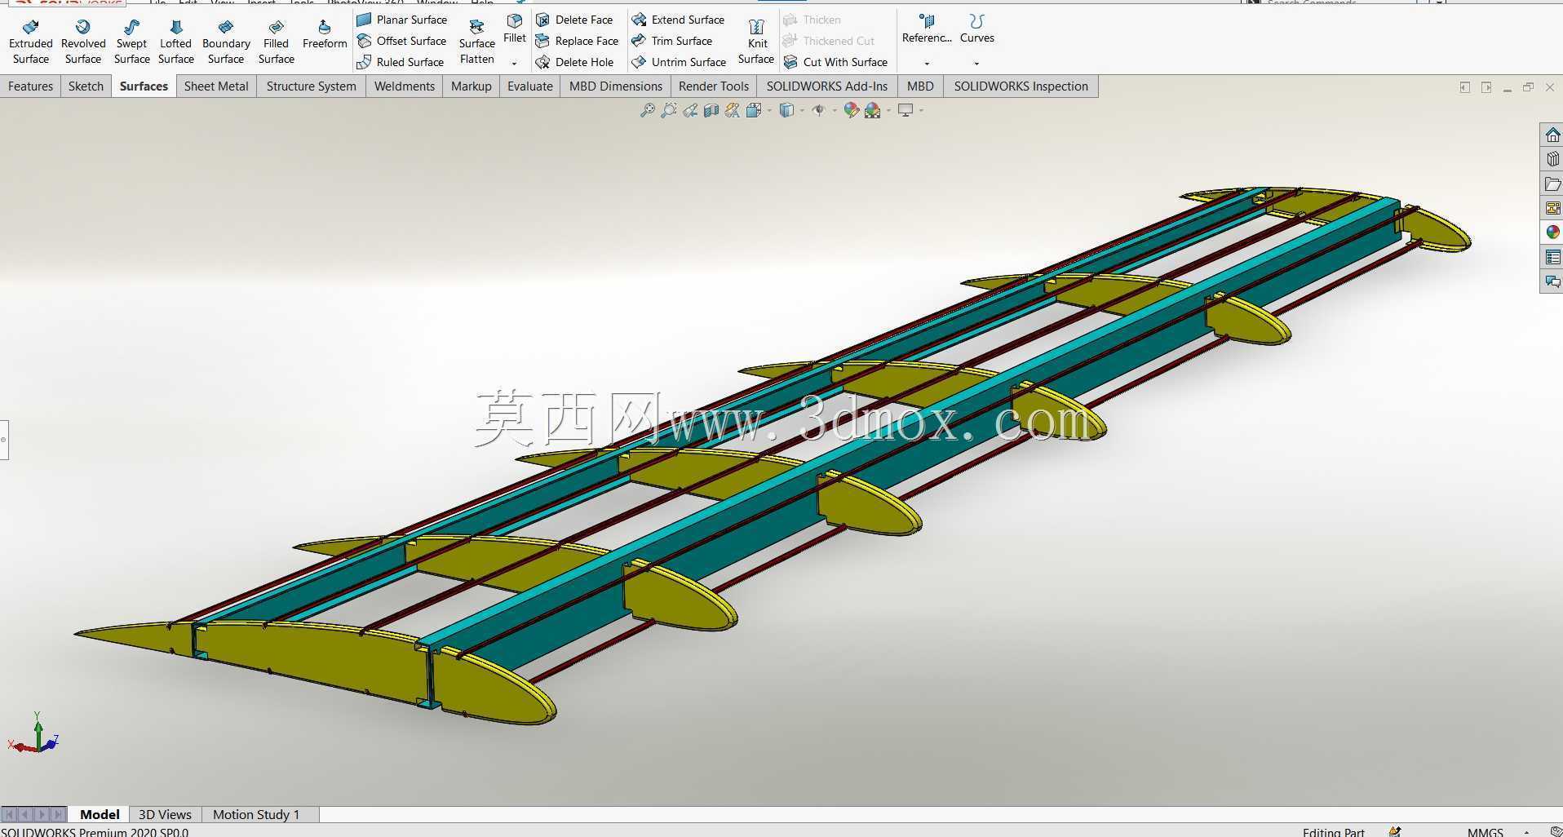Open the Surface Flatten tool
This screenshot has height=837, width=1563.
tap(477, 42)
